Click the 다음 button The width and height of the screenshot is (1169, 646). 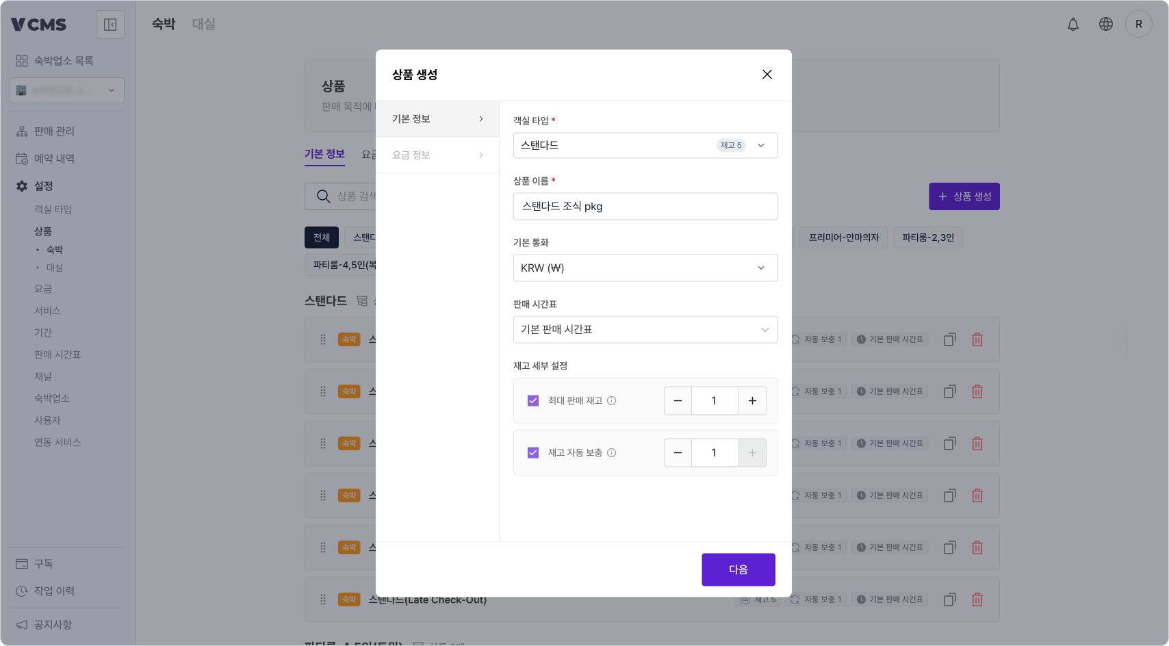click(738, 569)
